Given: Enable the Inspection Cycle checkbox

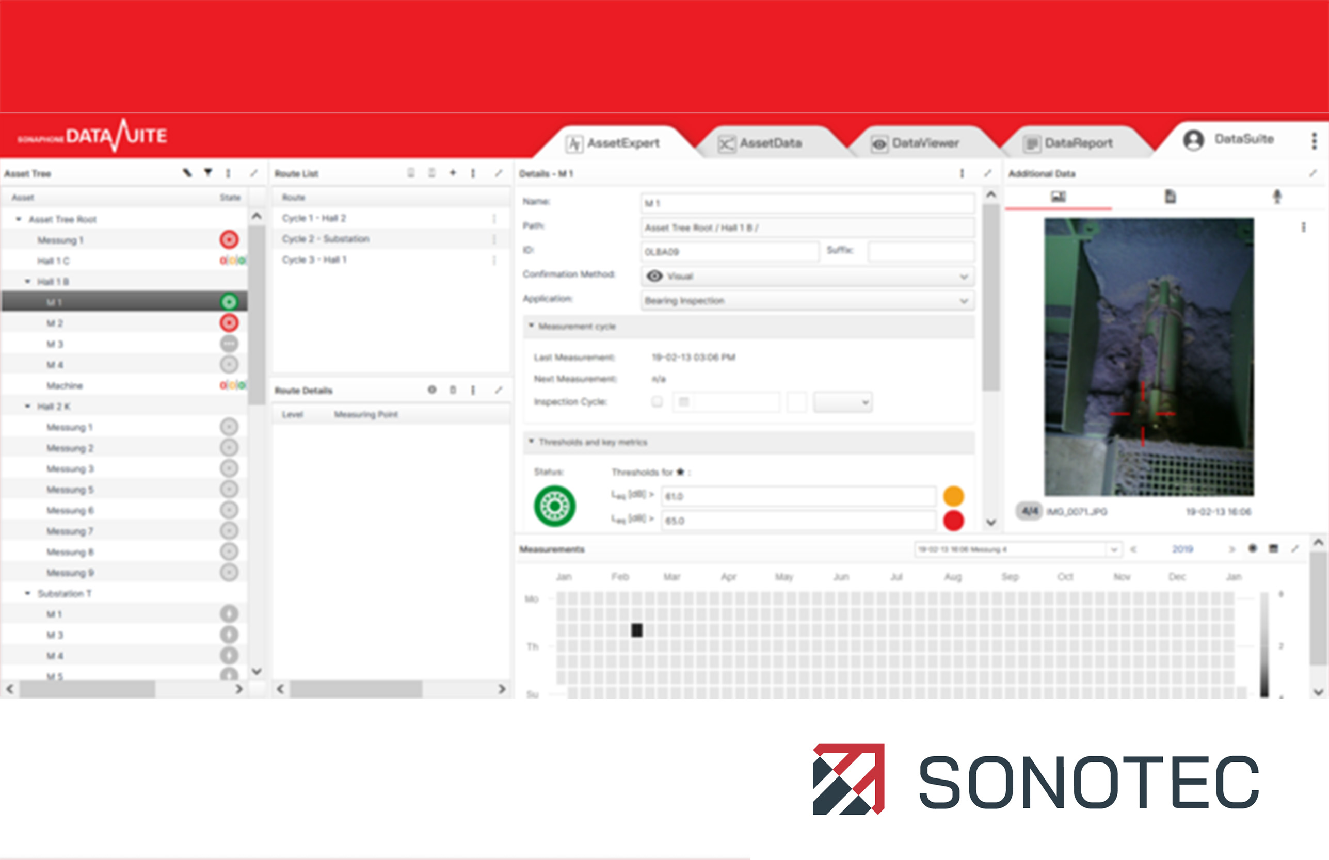Looking at the screenshot, I should [x=657, y=401].
